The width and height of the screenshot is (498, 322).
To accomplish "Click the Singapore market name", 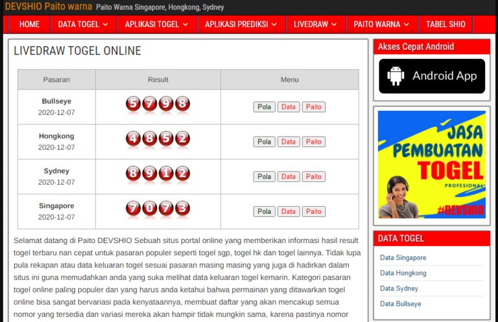I will pos(56,206).
